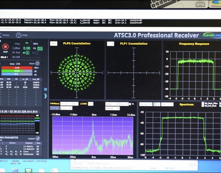Click the Spectrum graph area
Viewport: 221px width, 173px height.
pos(183,134)
